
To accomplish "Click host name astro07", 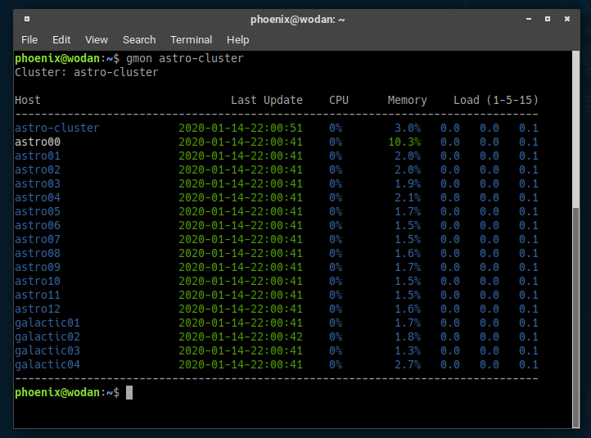I will point(38,239).
